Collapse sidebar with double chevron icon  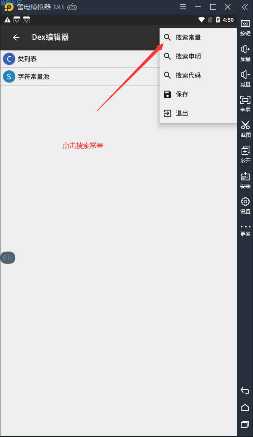tap(245, 7)
